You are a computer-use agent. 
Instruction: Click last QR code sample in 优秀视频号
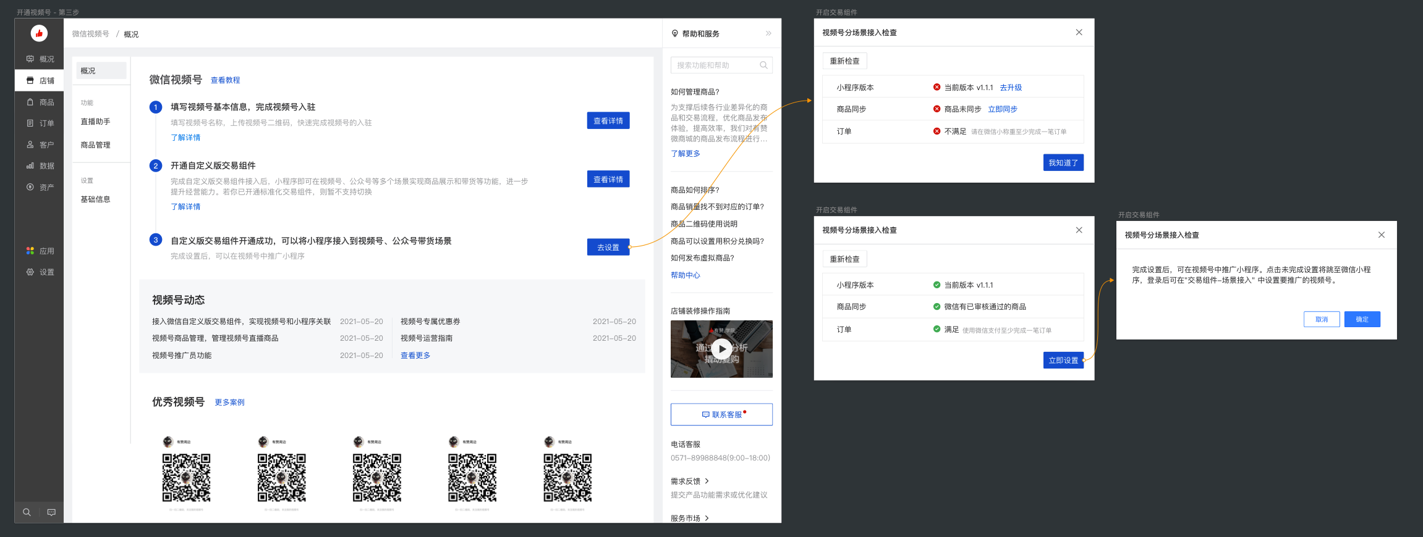(567, 478)
